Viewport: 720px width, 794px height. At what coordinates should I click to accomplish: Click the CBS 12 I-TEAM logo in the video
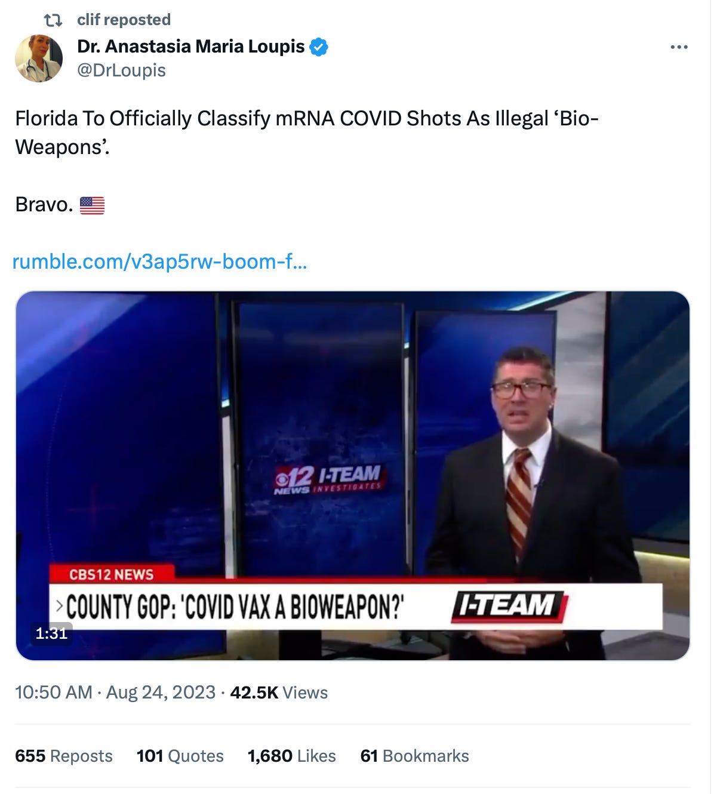point(328,479)
